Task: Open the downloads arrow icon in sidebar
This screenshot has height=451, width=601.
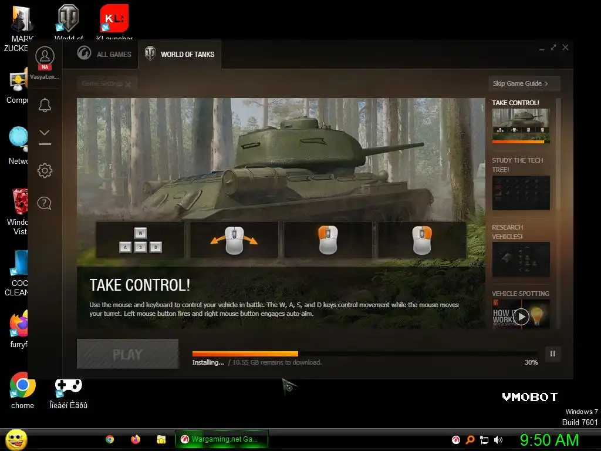Action: coord(45,137)
